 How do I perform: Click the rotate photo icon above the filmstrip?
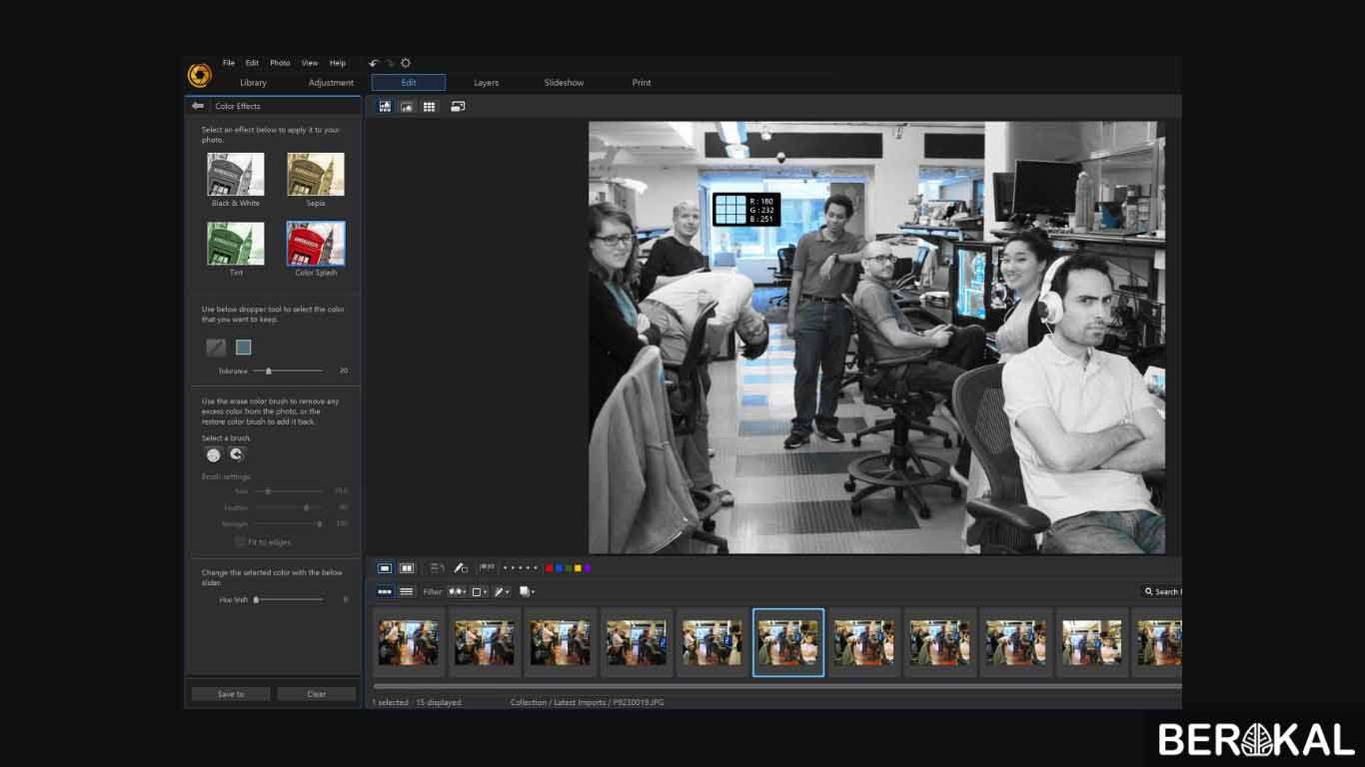pyautogui.click(x=436, y=567)
